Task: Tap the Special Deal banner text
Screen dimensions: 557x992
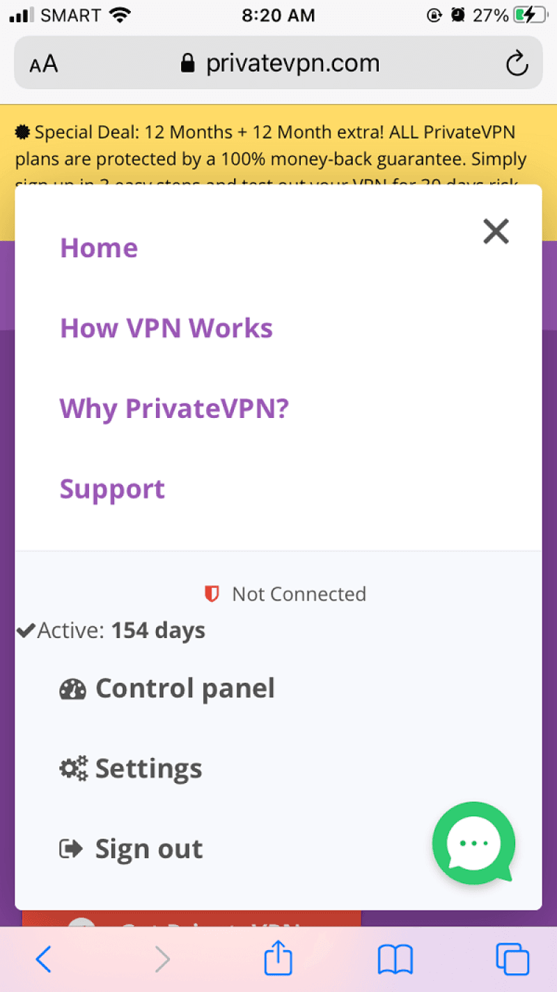Action: [x=270, y=145]
